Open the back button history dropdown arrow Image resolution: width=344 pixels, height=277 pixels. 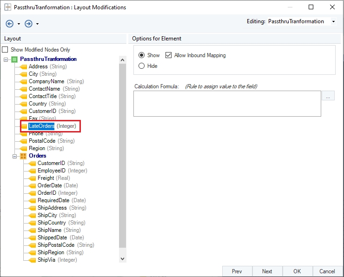click(x=19, y=24)
